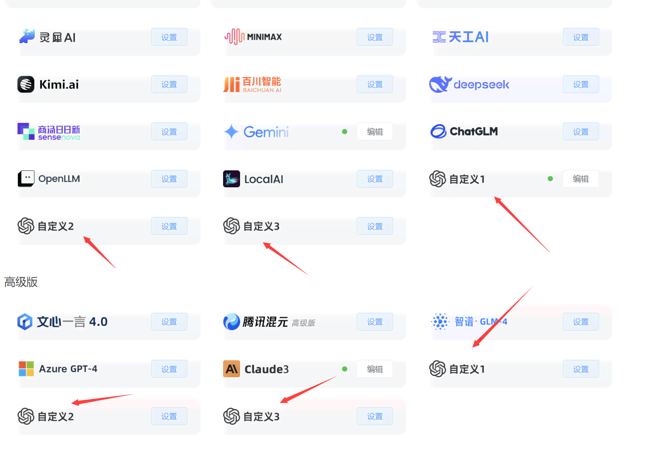
Task: Click the 腾讯混元 blue swirl icon
Action: pos(231,321)
